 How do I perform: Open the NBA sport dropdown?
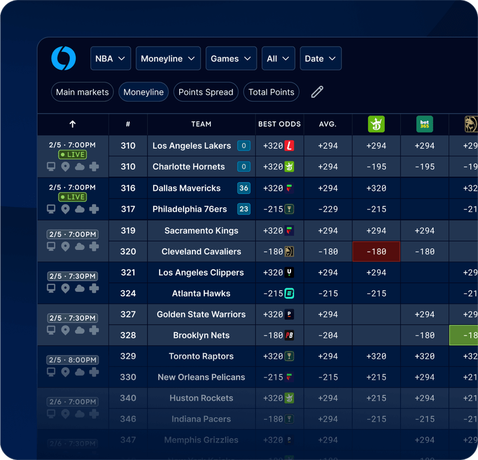tap(111, 58)
